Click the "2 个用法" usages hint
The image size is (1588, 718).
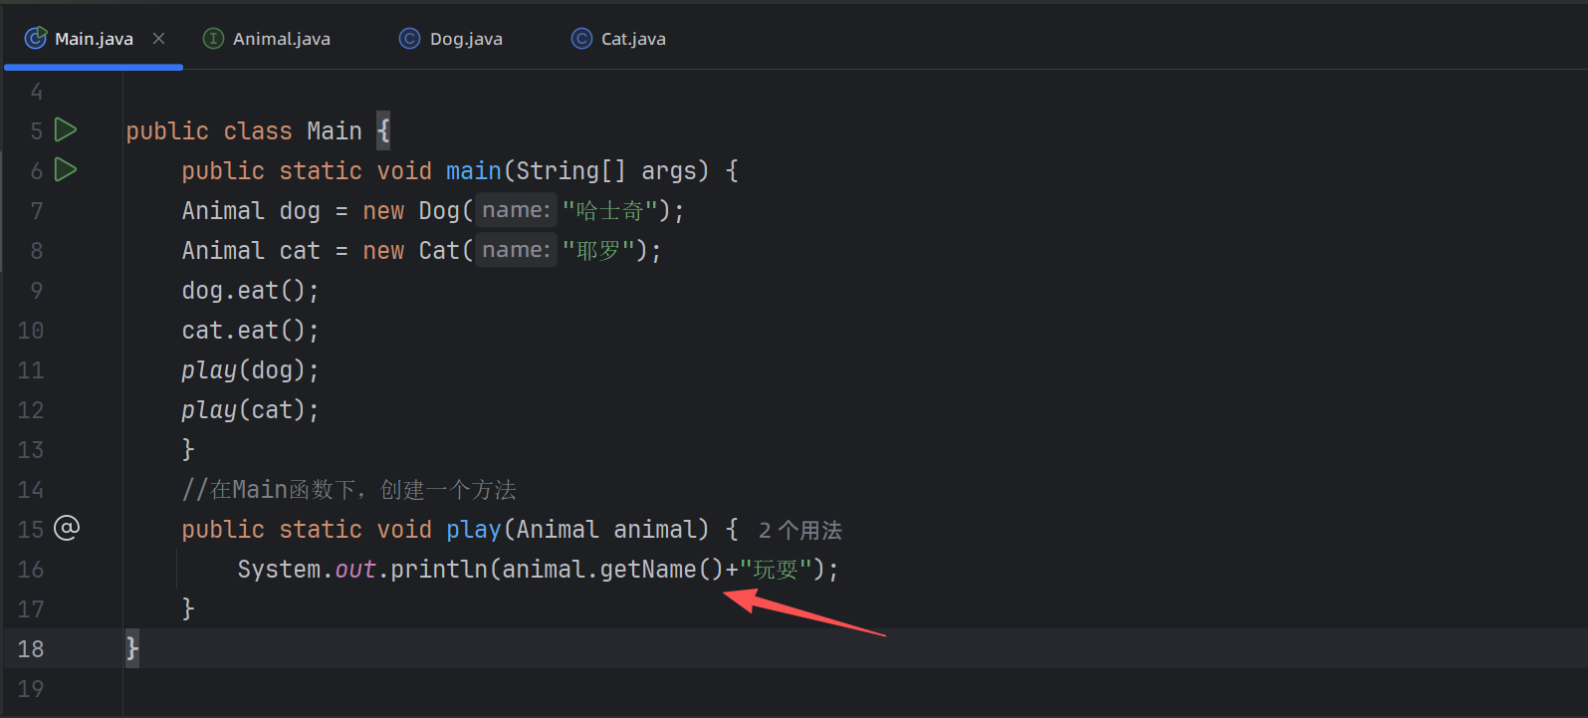(799, 530)
